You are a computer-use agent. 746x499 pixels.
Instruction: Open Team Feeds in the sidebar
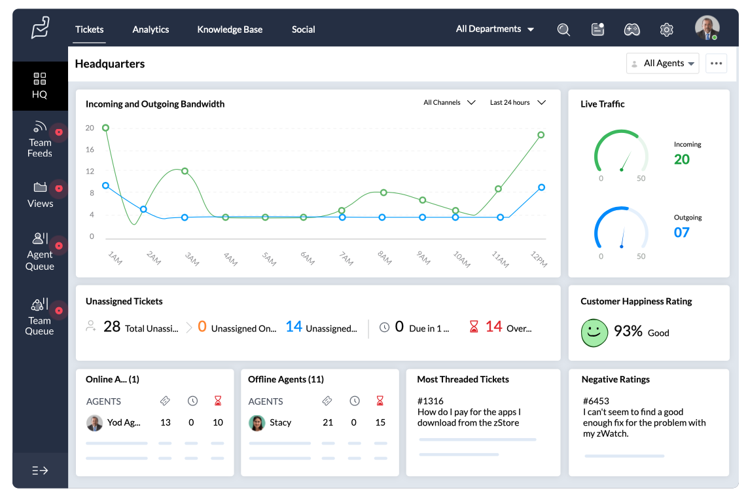40,139
